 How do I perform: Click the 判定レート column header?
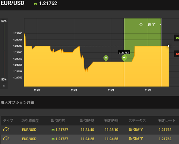[x=167, y=121]
